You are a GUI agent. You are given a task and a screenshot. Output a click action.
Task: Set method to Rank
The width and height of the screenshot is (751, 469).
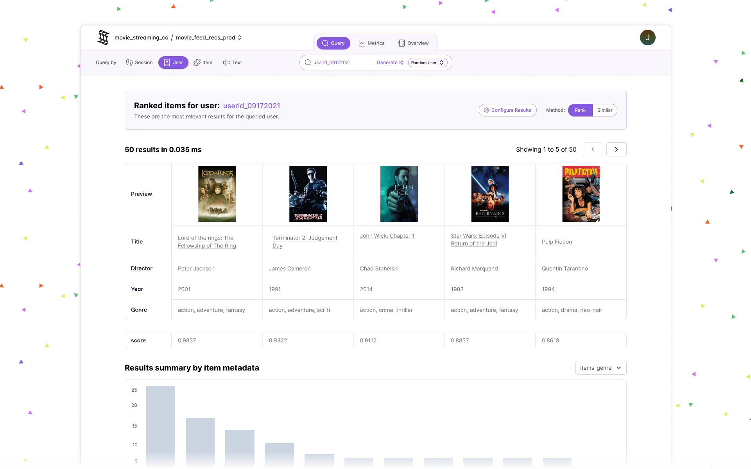pos(580,110)
